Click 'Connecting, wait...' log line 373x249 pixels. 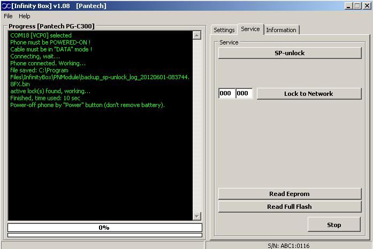(35, 56)
